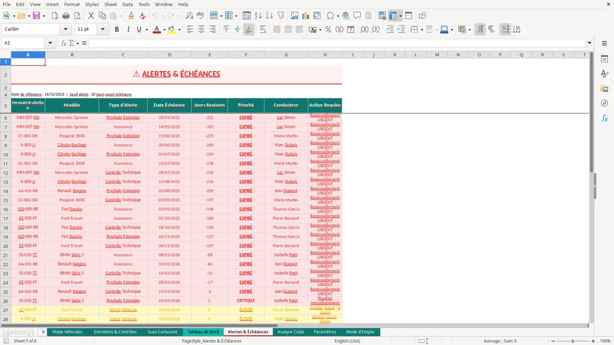This screenshot has width=614, height=345.
Task: Click the formula input line
Action: pos(337,43)
